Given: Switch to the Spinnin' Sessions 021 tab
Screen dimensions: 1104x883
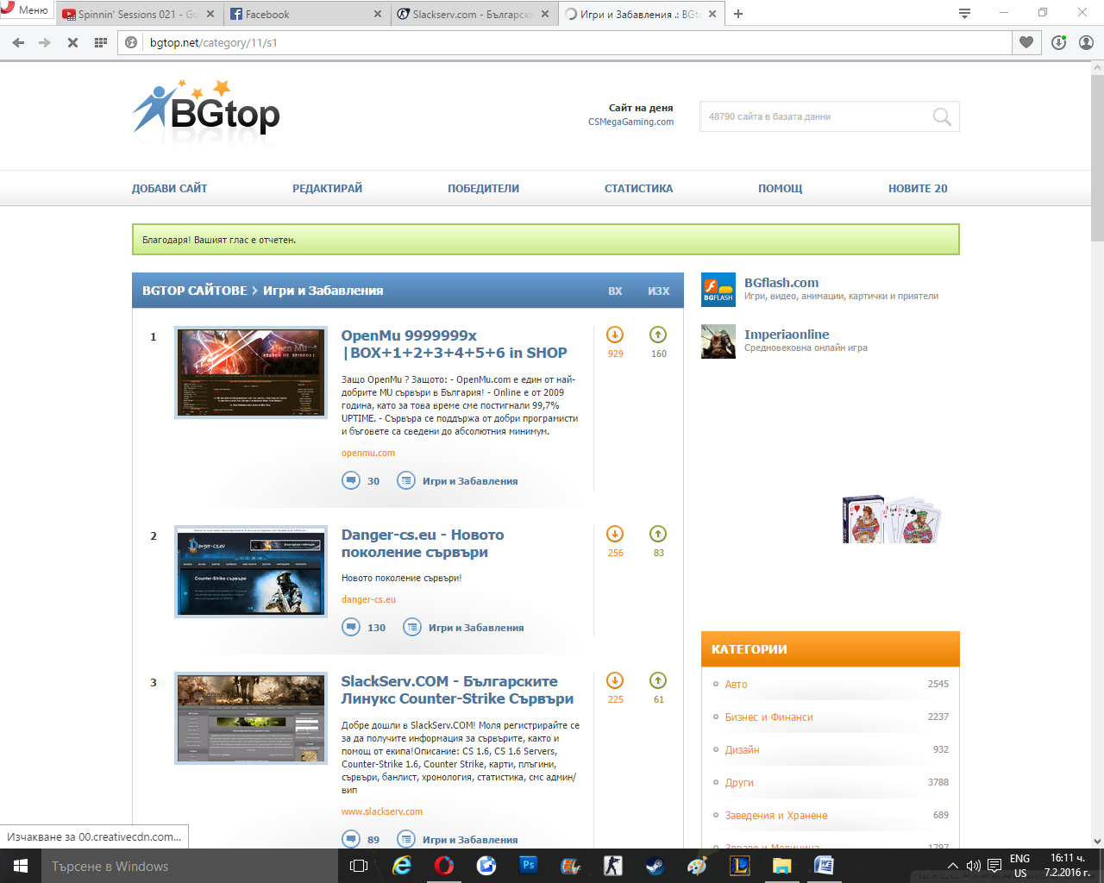Looking at the screenshot, I should (138, 15).
